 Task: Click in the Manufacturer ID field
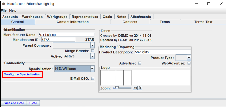[58, 40]
